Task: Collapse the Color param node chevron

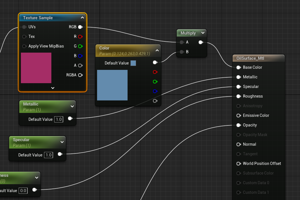Action: (157, 50)
